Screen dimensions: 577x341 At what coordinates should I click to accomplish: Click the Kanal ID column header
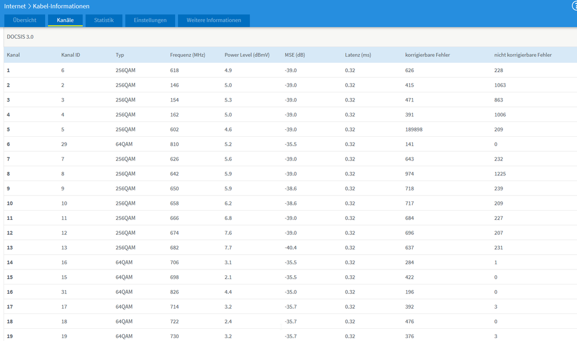point(71,55)
